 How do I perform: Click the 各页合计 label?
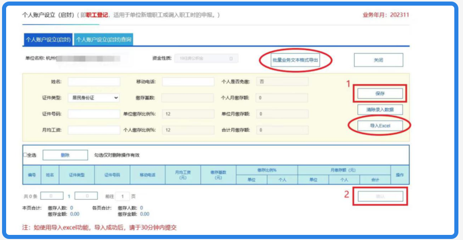point(102,208)
